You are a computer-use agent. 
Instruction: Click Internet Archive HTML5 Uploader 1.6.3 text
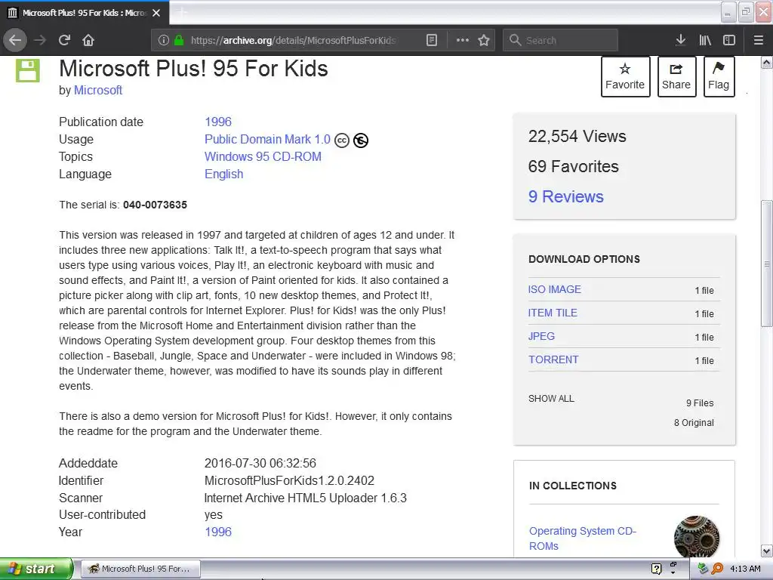(x=306, y=498)
